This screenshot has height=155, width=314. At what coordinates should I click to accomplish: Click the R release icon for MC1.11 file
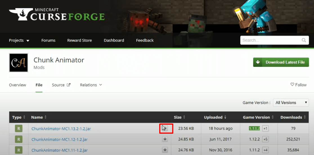pyautogui.click(x=18, y=150)
